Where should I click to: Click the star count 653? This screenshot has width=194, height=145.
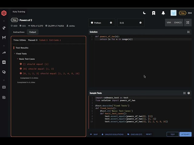tap(14, 26)
